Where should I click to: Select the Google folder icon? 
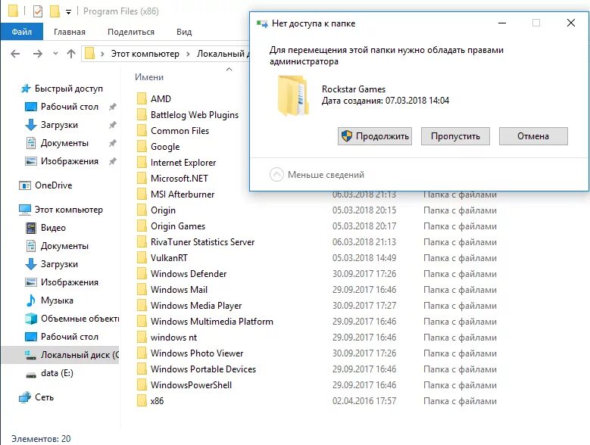click(x=142, y=147)
